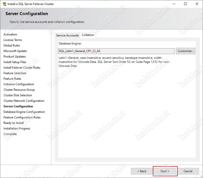Click the Latin1-General collation description text
This screenshot has width=203, height=178.
114,62
